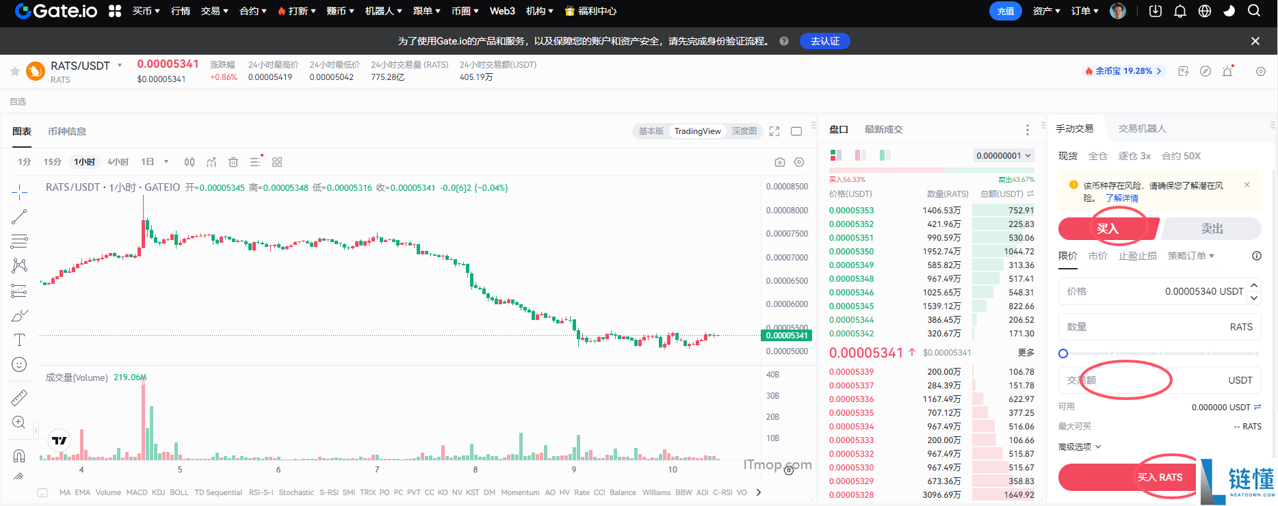Select the 1分 timeframe
The height and width of the screenshot is (506, 1278).
25,162
